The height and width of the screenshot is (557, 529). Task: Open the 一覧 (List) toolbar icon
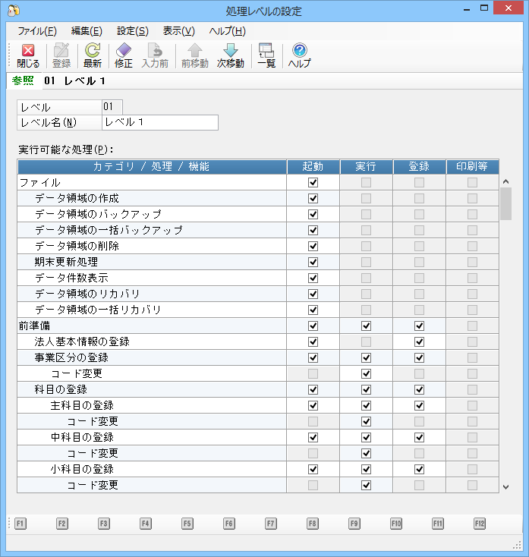tap(266, 51)
